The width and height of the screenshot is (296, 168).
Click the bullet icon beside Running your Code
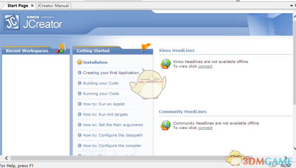point(79,93)
